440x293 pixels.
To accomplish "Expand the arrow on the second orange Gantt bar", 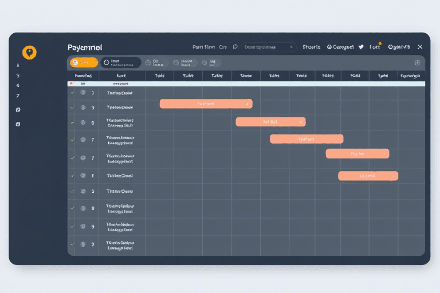I will (x=301, y=122).
